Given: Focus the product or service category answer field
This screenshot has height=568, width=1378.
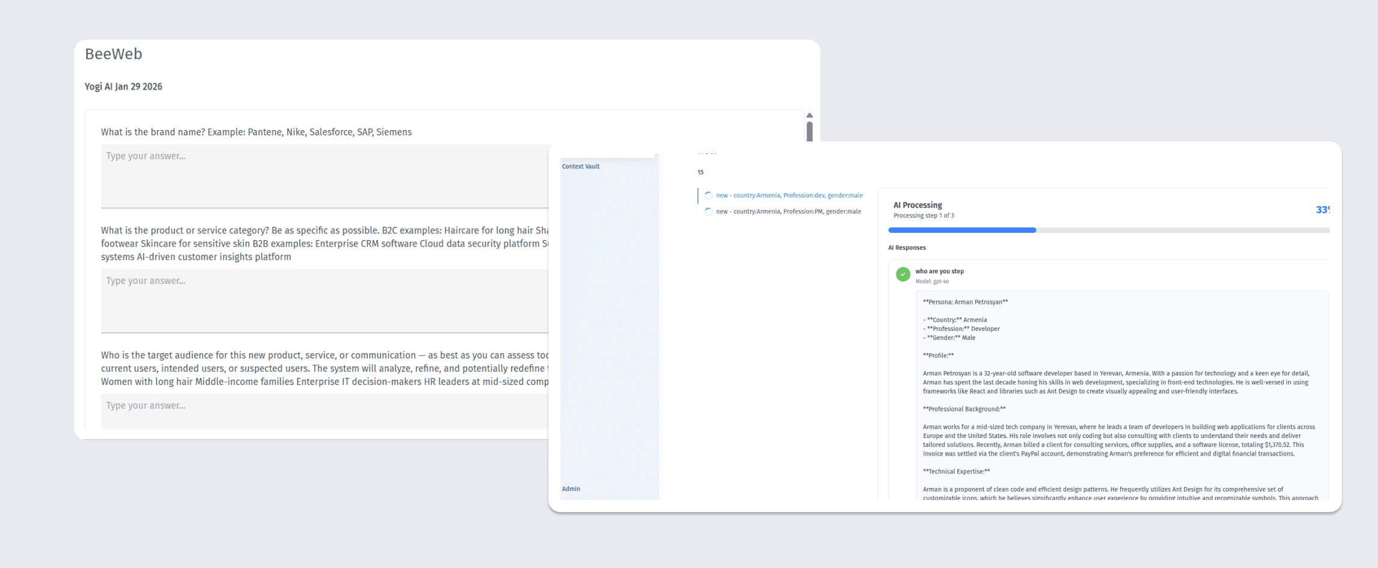Looking at the screenshot, I should coord(325,300).
